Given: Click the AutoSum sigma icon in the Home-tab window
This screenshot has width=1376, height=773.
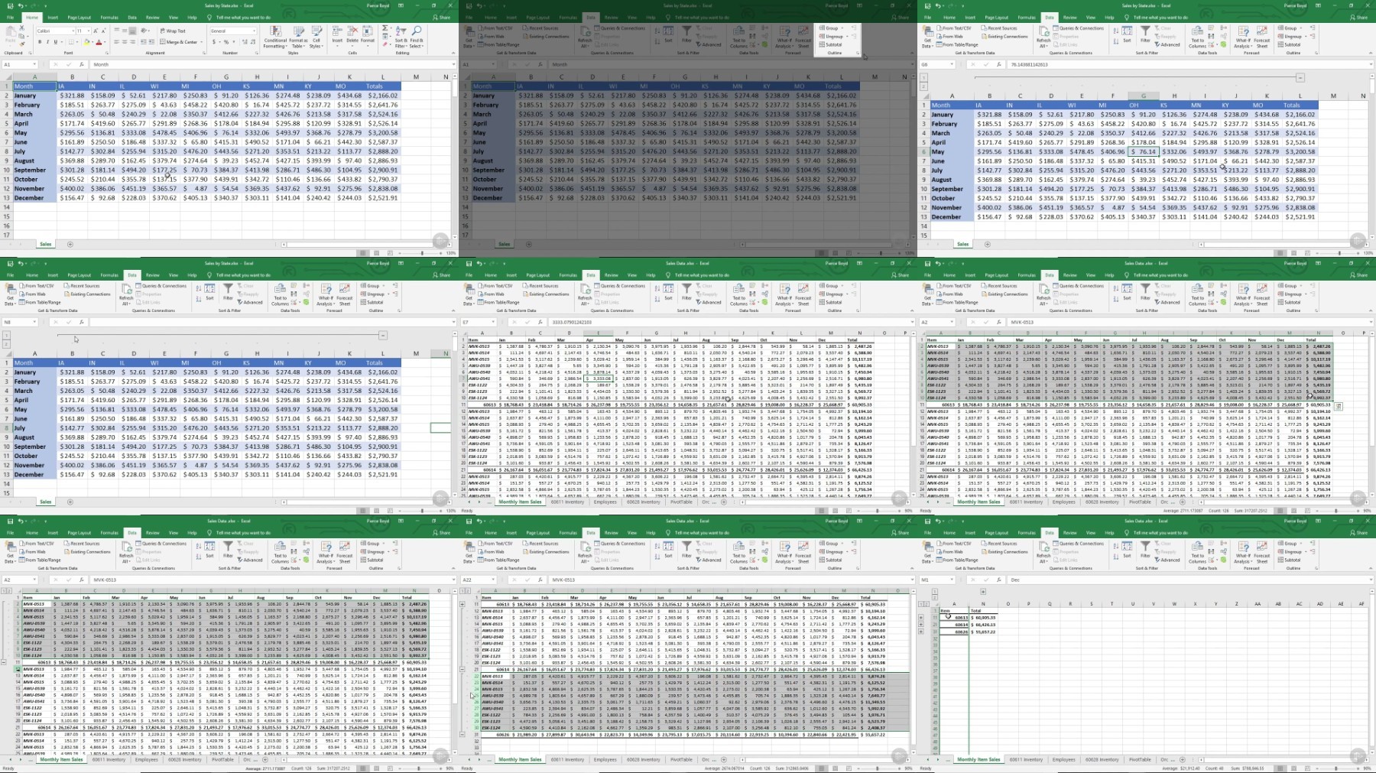Looking at the screenshot, I should point(385,28).
